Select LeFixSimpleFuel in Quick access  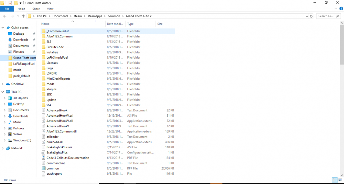point(24,64)
